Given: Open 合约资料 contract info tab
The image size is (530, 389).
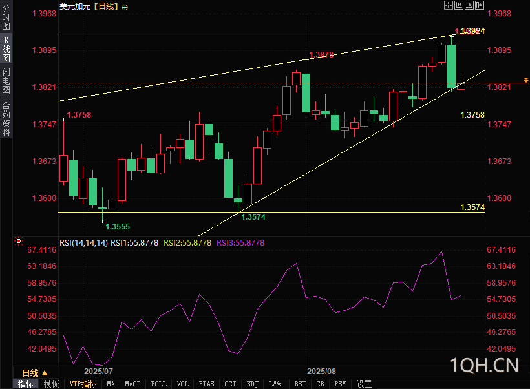Looking at the screenshot, I should pos(6,118).
